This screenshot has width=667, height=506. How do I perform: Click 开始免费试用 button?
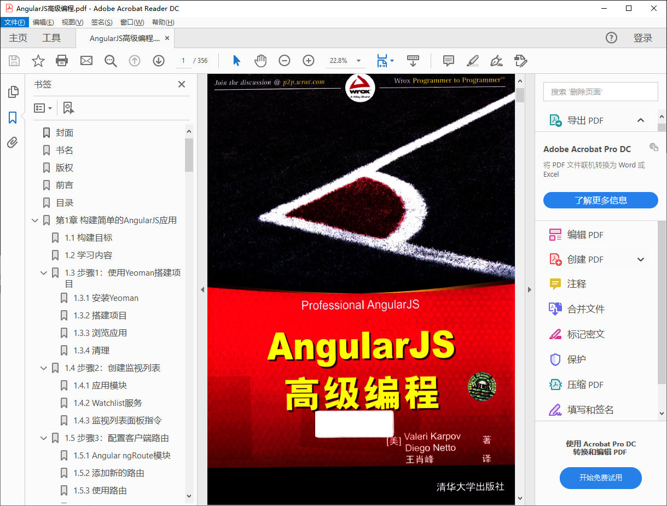(600, 478)
